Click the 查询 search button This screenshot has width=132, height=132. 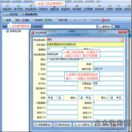pos(105,27)
